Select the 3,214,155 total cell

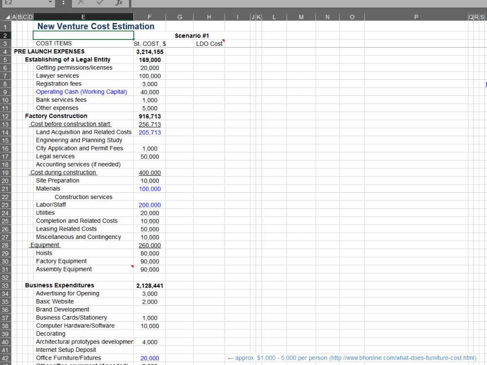150,51
